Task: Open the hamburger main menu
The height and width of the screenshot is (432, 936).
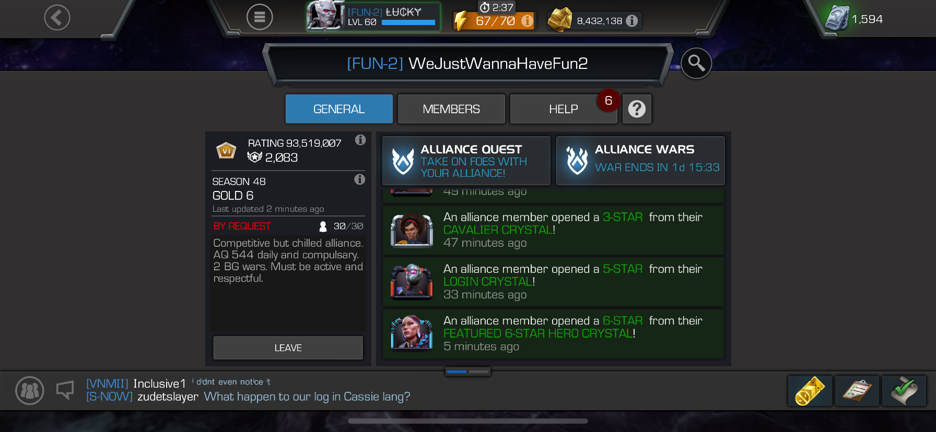Action: pyautogui.click(x=260, y=17)
